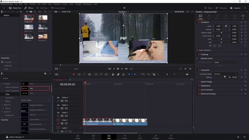Toggle the Lens Correction enable dot
249x140 pixels.
click(x=198, y=90)
